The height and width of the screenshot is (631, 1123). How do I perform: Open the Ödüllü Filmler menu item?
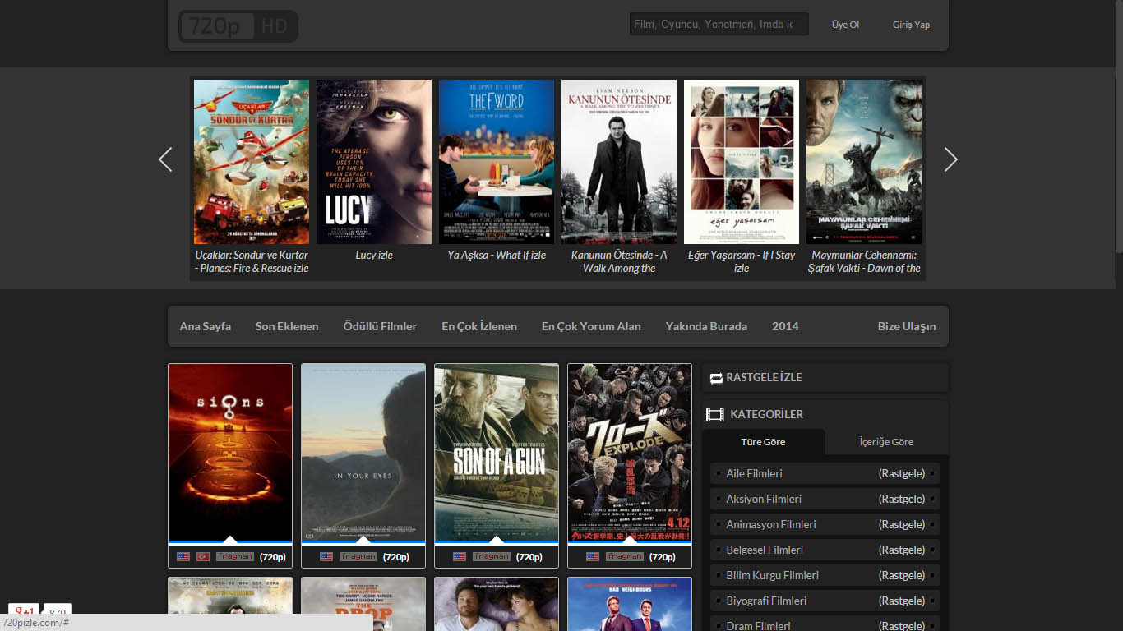(x=380, y=326)
